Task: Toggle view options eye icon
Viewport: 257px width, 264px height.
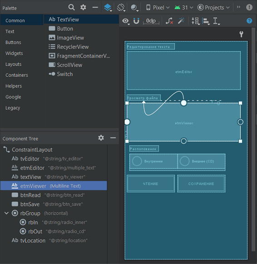Action: (x=126, y=21)
